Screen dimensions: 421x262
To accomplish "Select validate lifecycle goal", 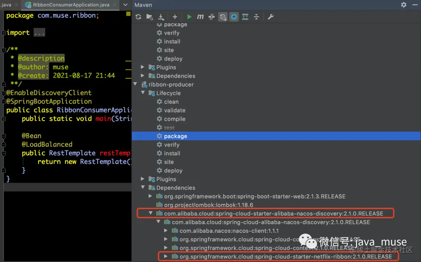I will click(x=175, y=110).
